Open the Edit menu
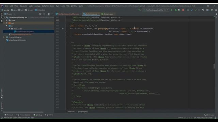The height and width of the screenshot is (122, 218). 11,6
